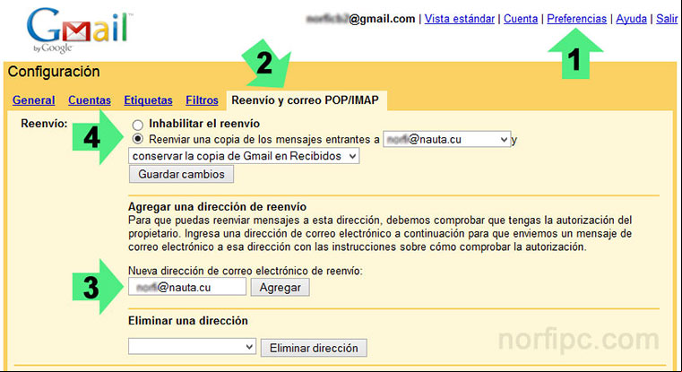The image size is (682, 372).
Task: Click the Guardar cambios button
Action: point(181,174)
